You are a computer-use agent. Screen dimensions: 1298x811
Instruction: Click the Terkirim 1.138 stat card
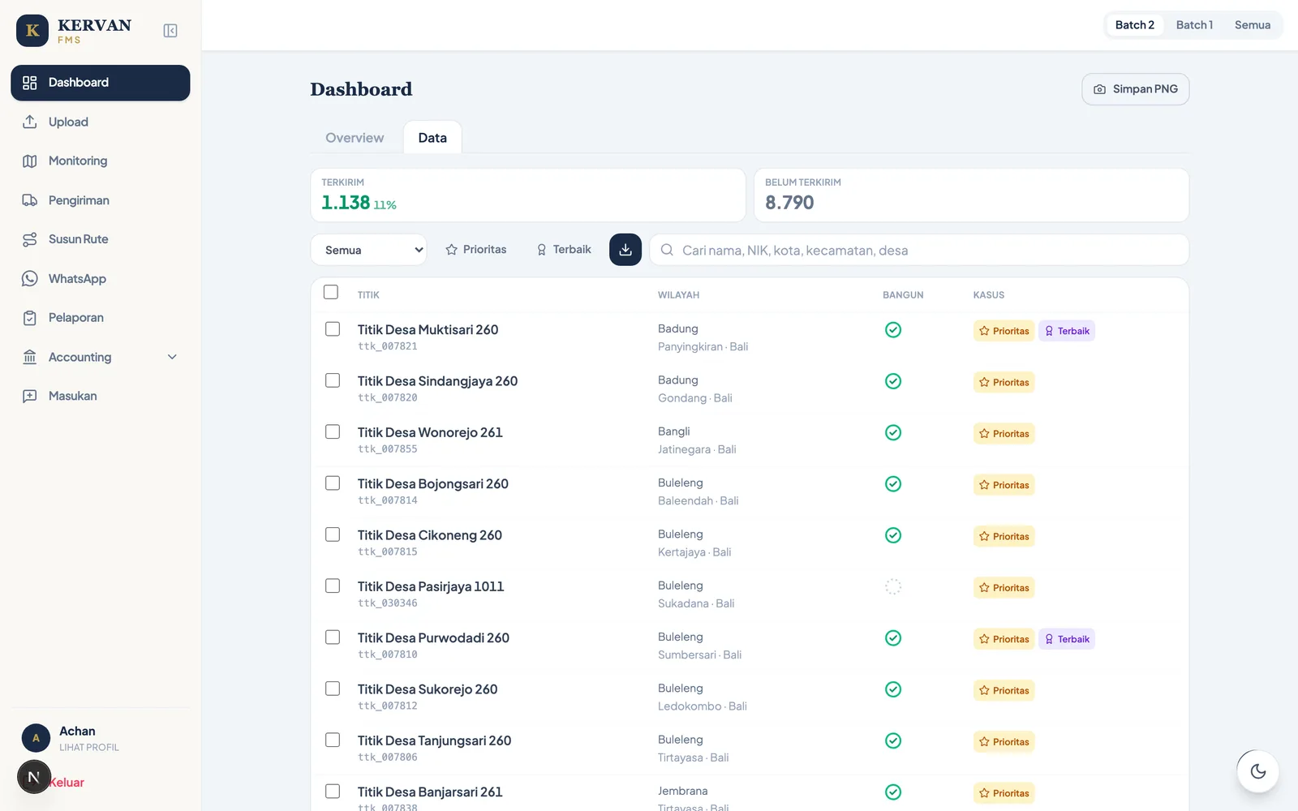[x=528, y=195]
